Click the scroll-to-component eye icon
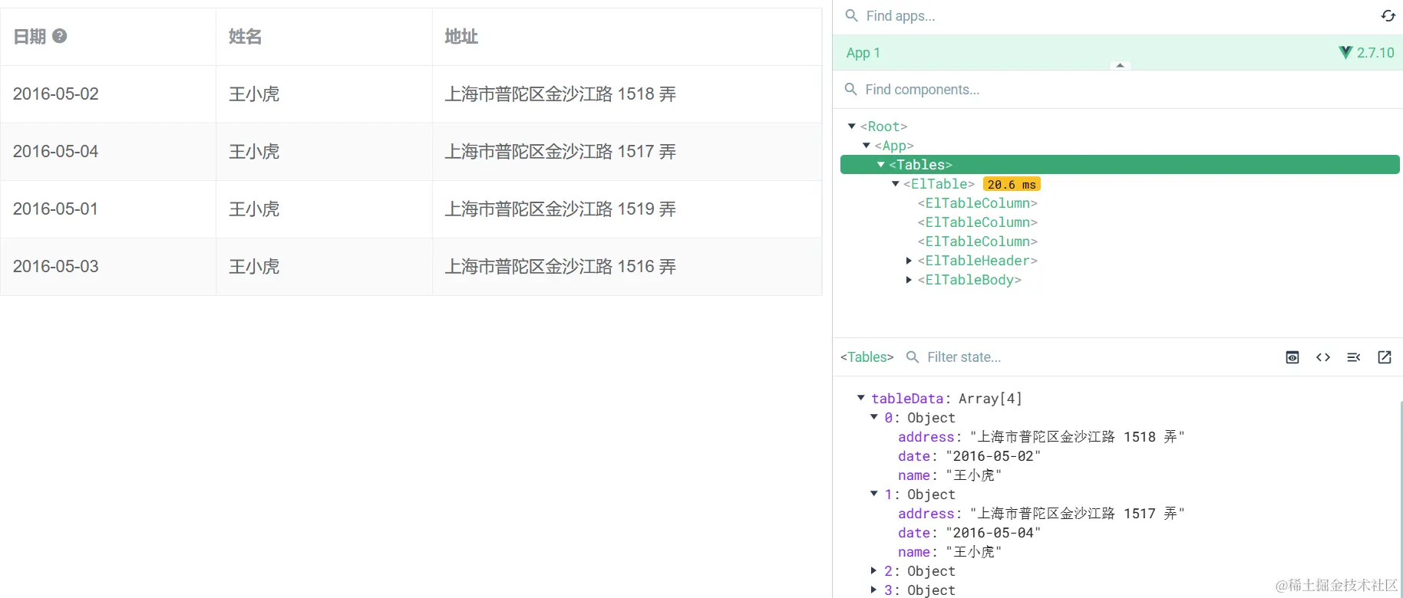This screenshot has width=1403, height=598. [x=1292, y=357]
